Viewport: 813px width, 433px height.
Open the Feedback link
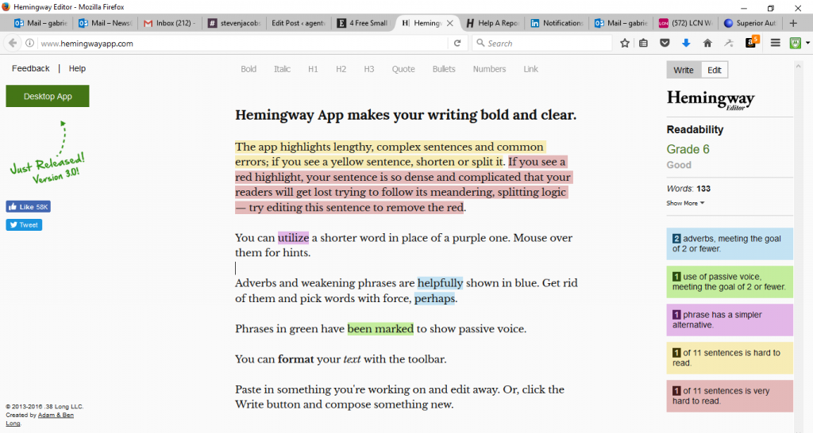click(x=31, y=68)
